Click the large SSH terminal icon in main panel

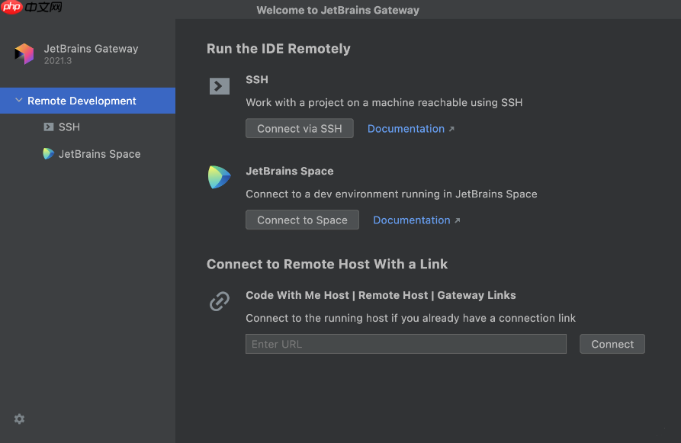tap(220, 86)
